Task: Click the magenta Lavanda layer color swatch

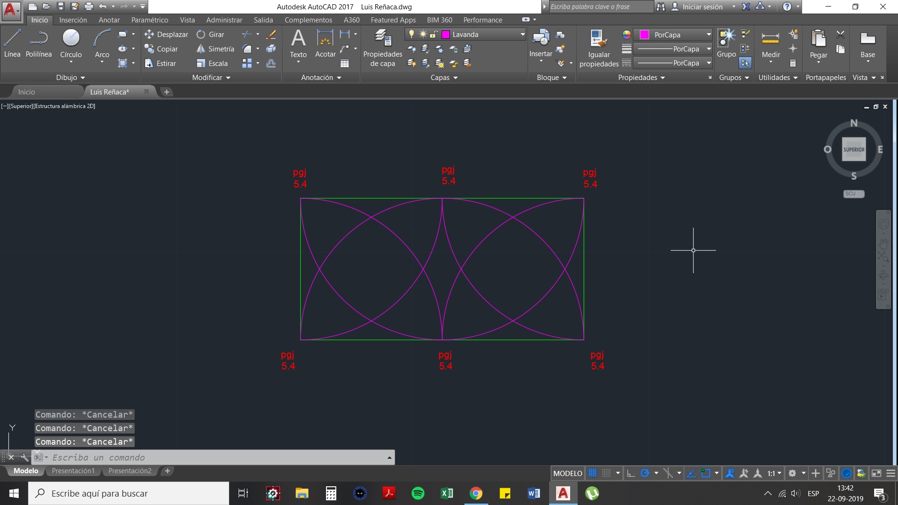Action: pos(446,34)
